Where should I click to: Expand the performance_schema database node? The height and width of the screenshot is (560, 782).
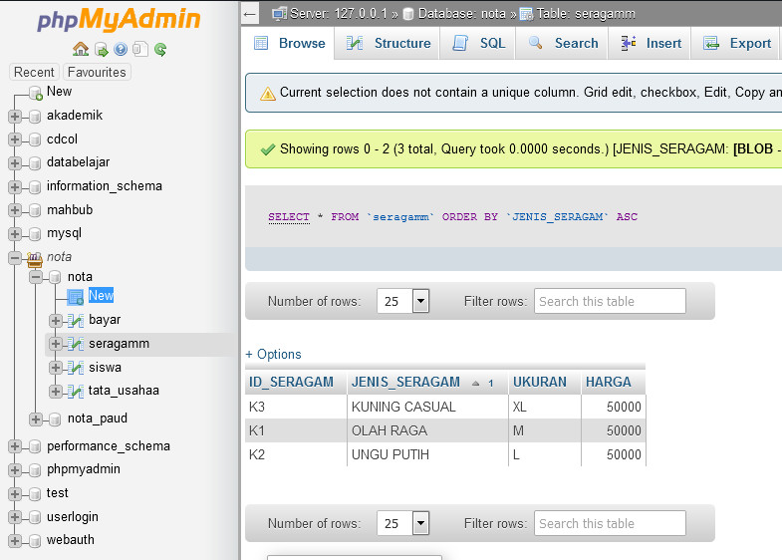tap(15, 446)
